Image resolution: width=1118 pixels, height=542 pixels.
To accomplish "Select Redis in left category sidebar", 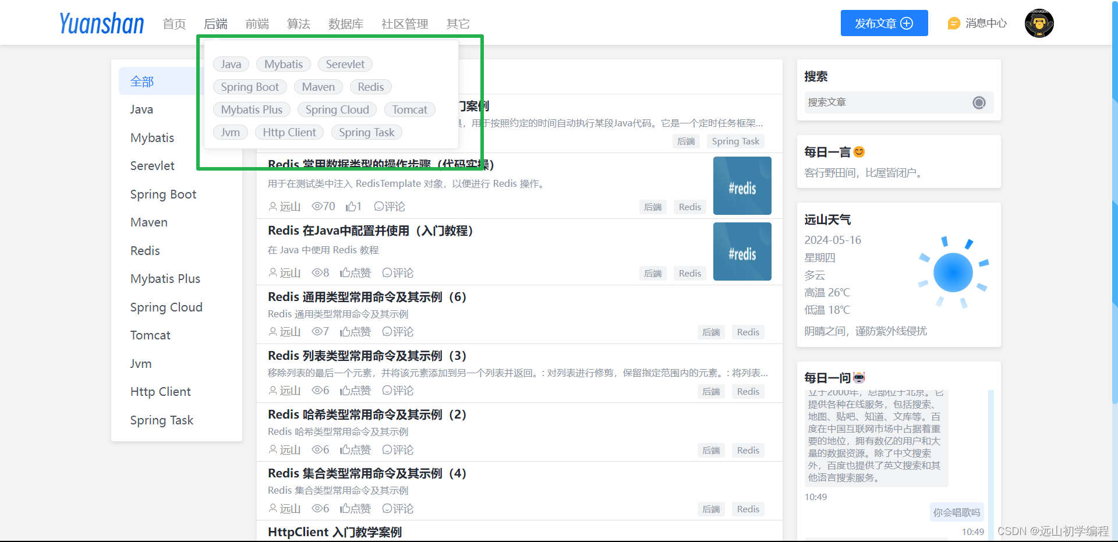I will tap(145, 251).
